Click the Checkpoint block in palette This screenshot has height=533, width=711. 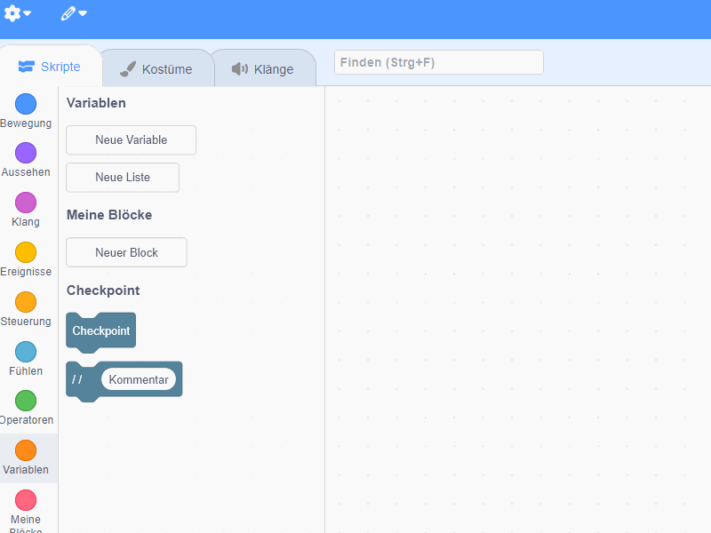[100, 331]
